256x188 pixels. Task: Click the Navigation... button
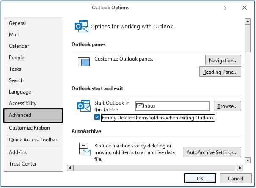(x=223, y=60)
